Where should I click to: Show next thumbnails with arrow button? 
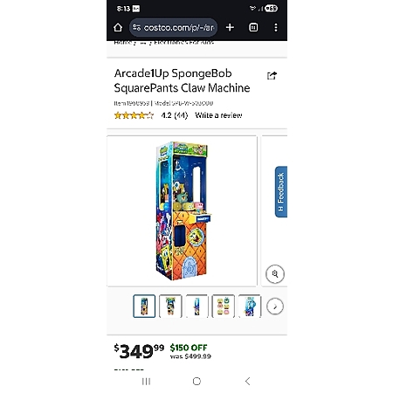[x=275, y=307]
